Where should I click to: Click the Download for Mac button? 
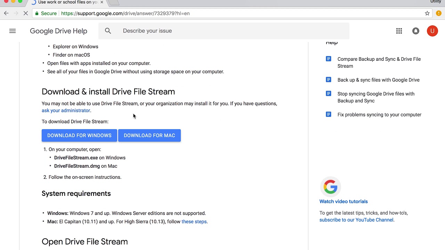click(x=149, y=135)
